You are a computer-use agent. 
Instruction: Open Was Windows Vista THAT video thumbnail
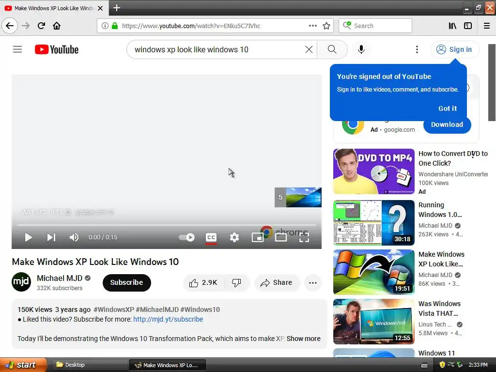point(373,322)
